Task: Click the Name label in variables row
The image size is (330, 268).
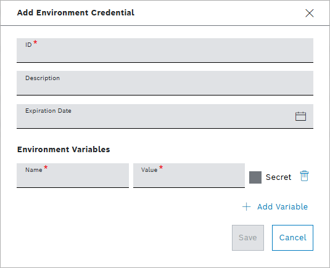Action: (x=34, y=170)
